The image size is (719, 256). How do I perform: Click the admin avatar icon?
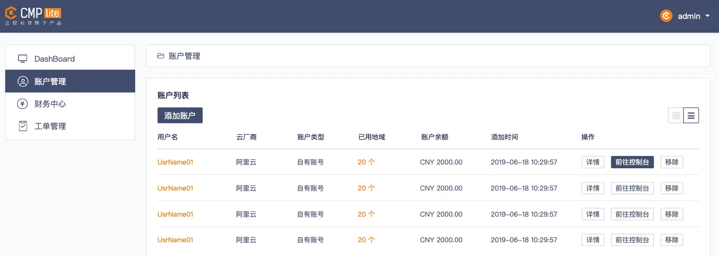tap(666, 16)
